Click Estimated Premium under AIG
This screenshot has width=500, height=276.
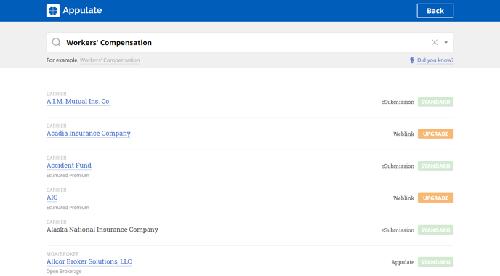tap(68, 208)
